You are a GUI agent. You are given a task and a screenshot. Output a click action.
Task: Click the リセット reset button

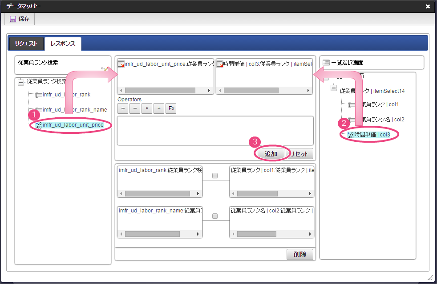[x=299, y=154]
